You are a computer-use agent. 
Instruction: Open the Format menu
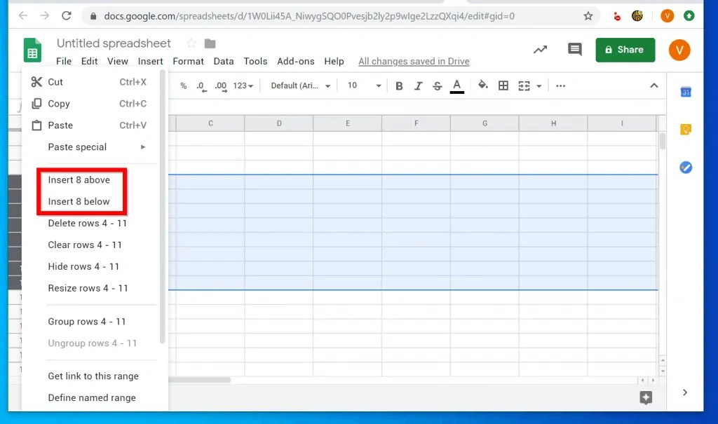pyautogui.click(x=188, y=61)
